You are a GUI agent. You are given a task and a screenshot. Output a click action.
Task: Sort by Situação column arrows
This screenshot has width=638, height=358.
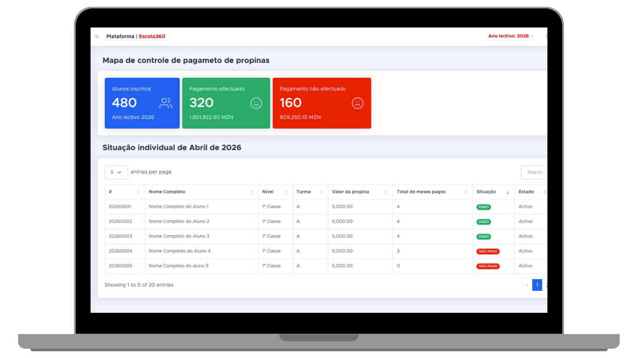pyautogui.click(x=508, y=192)
